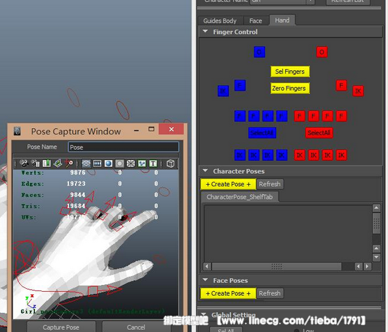This screenshot has width=388, height=332.
Task: Minimize the Pose Capture Window
Action: [136, 130]
